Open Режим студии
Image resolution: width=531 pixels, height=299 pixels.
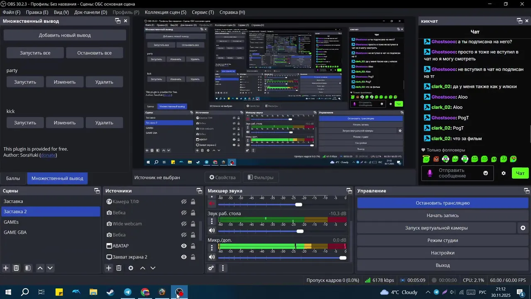(x=443, y=240)
